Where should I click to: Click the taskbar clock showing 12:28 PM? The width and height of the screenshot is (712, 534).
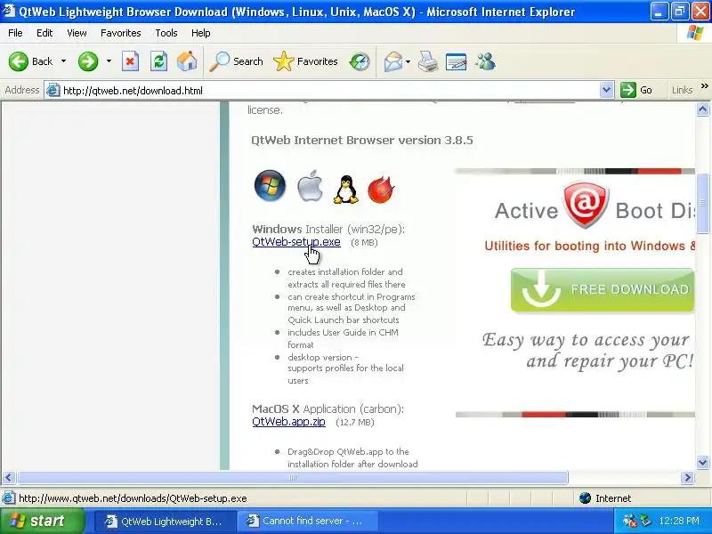679,521
